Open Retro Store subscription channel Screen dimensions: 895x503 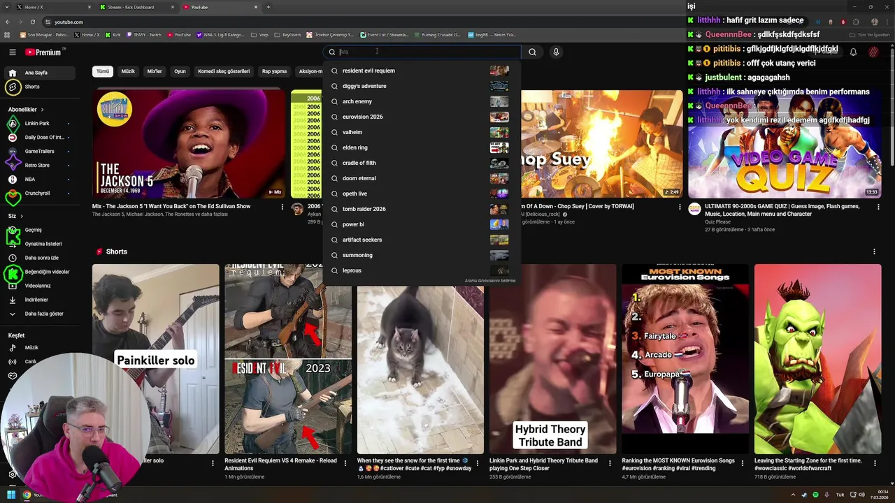[x=41, y=166]
